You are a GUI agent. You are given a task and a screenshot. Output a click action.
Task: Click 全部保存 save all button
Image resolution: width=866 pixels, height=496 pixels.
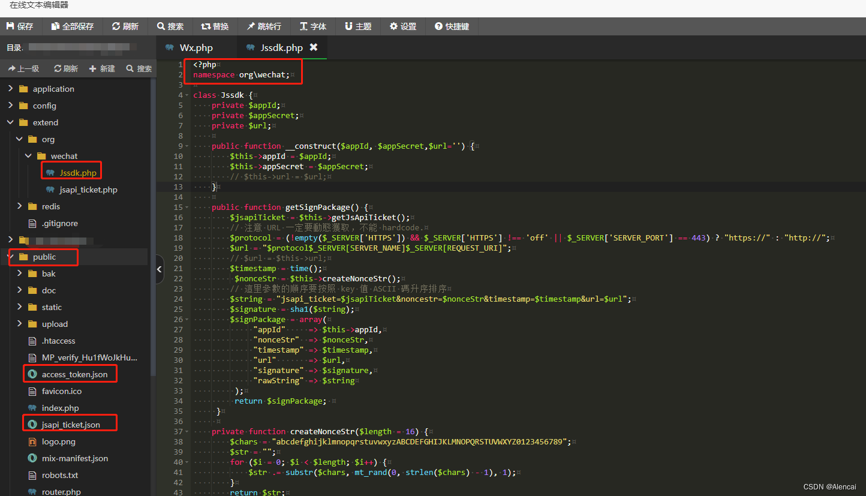point(73,26)
